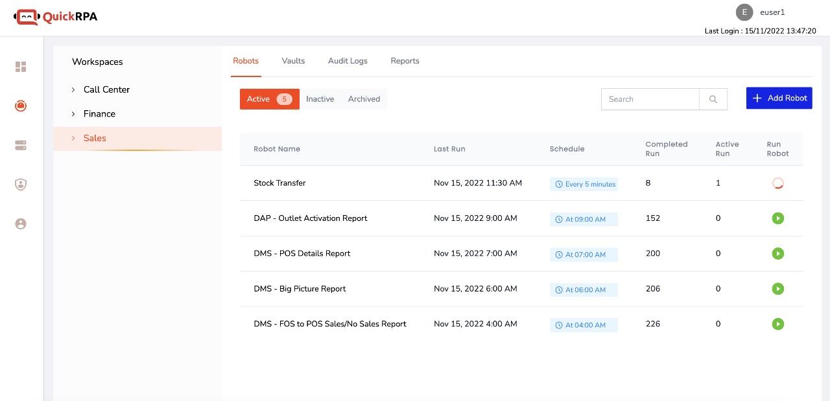Viewport: 830px width, 401px height.
Task: Run DMS - FOS to POS Sales robot
Action: [x=778, y=324]
